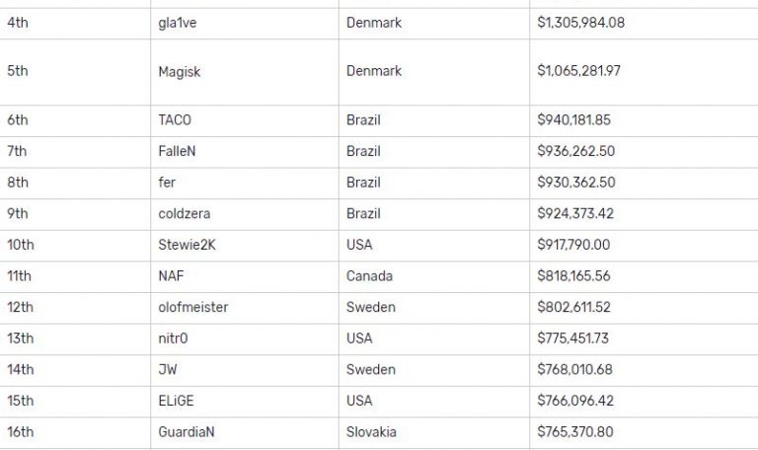The height and width of the screenshot is (450, 758).
Task: Select the Slovakia country cell
Action: tap(372, 431)
